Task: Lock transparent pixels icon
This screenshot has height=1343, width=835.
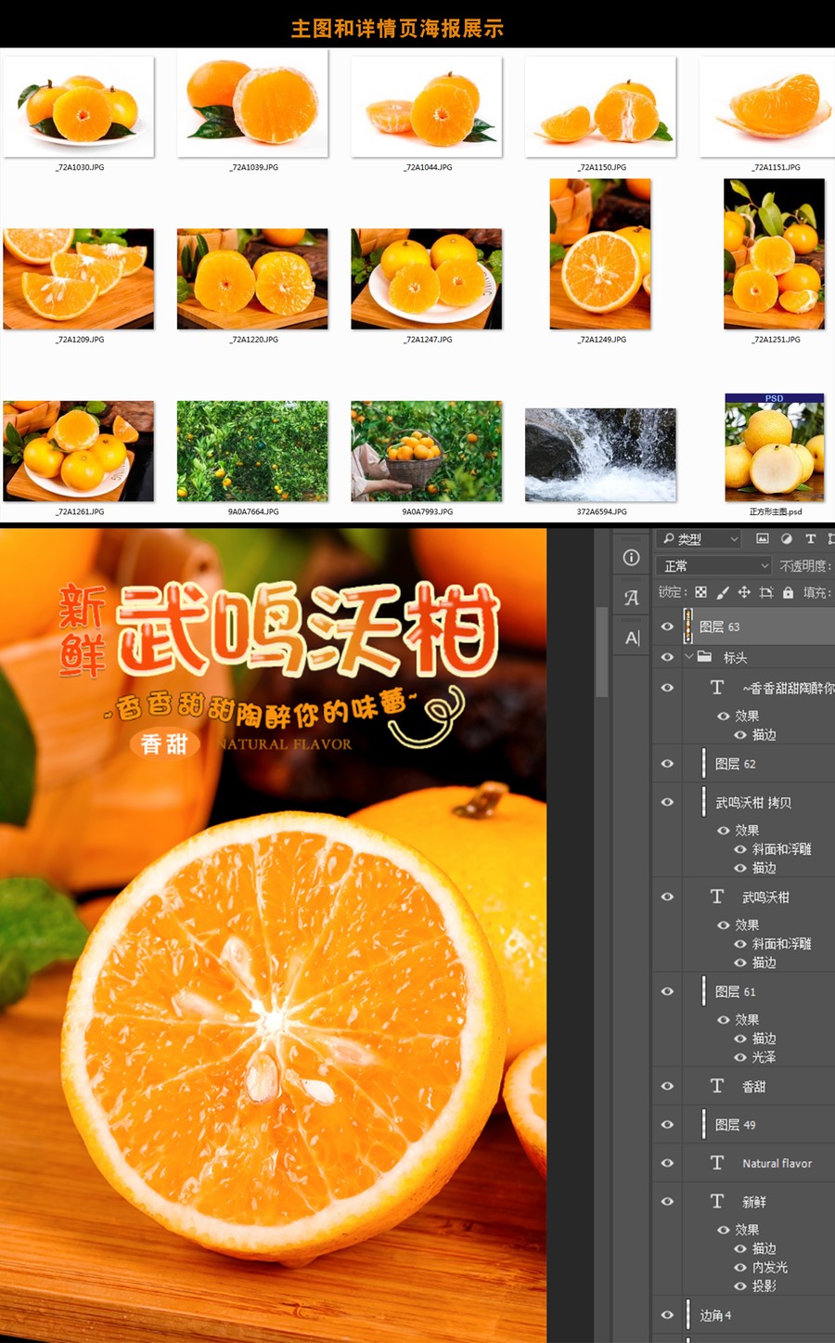Action: point(701,592)
